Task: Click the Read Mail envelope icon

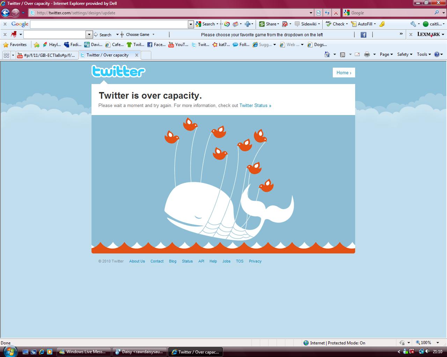Action: pyautogui.click(x=357, y=54)
